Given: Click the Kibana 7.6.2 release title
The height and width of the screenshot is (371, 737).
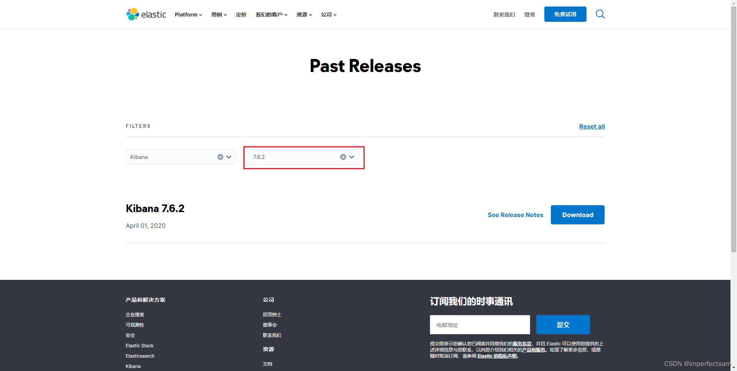Looking at the screenshot, I should [155, 209].
